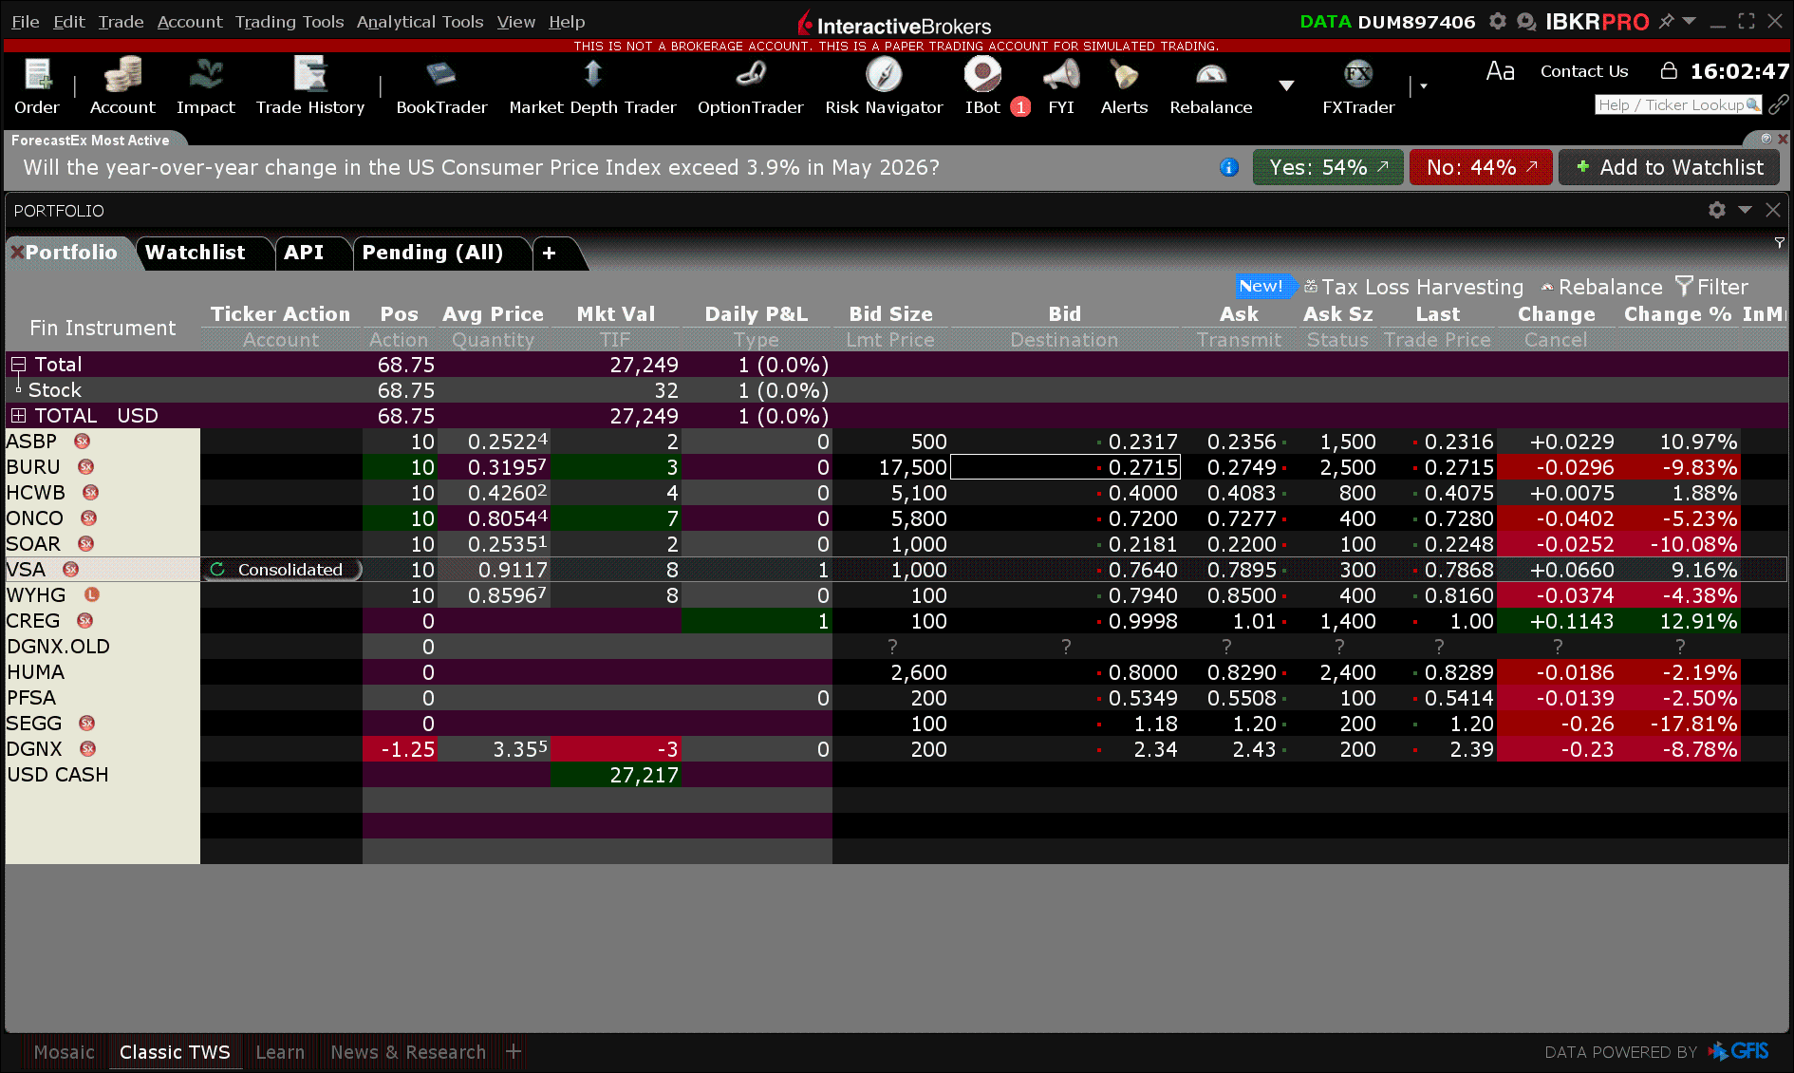The height and width of the screenshot is (1073, 1794).
Task: Open the File menu
Action: tap(26, 22)
